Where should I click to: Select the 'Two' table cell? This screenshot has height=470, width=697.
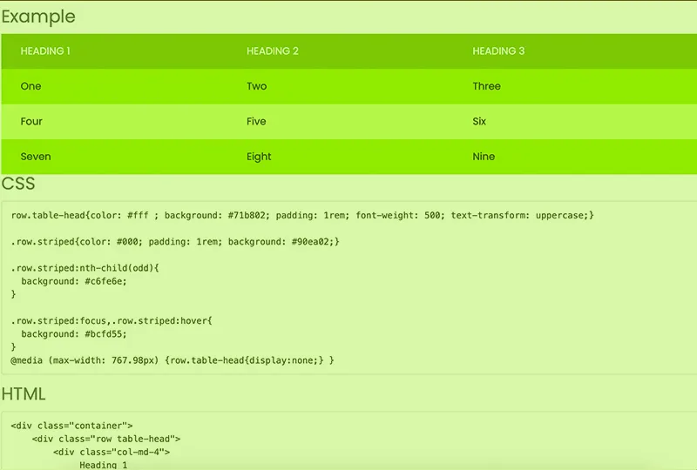click(256, 86)
